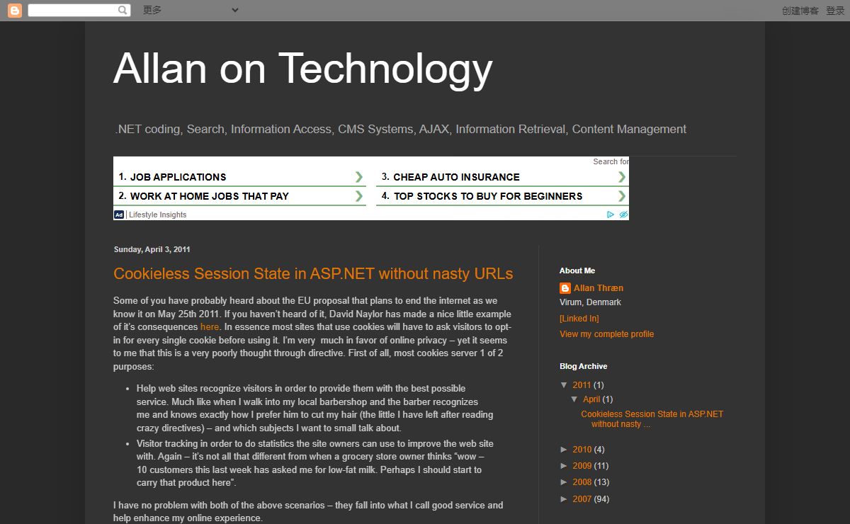The image size is (850, 524).
Task: Click the About Me heading
Action: (x=577, y=270)
